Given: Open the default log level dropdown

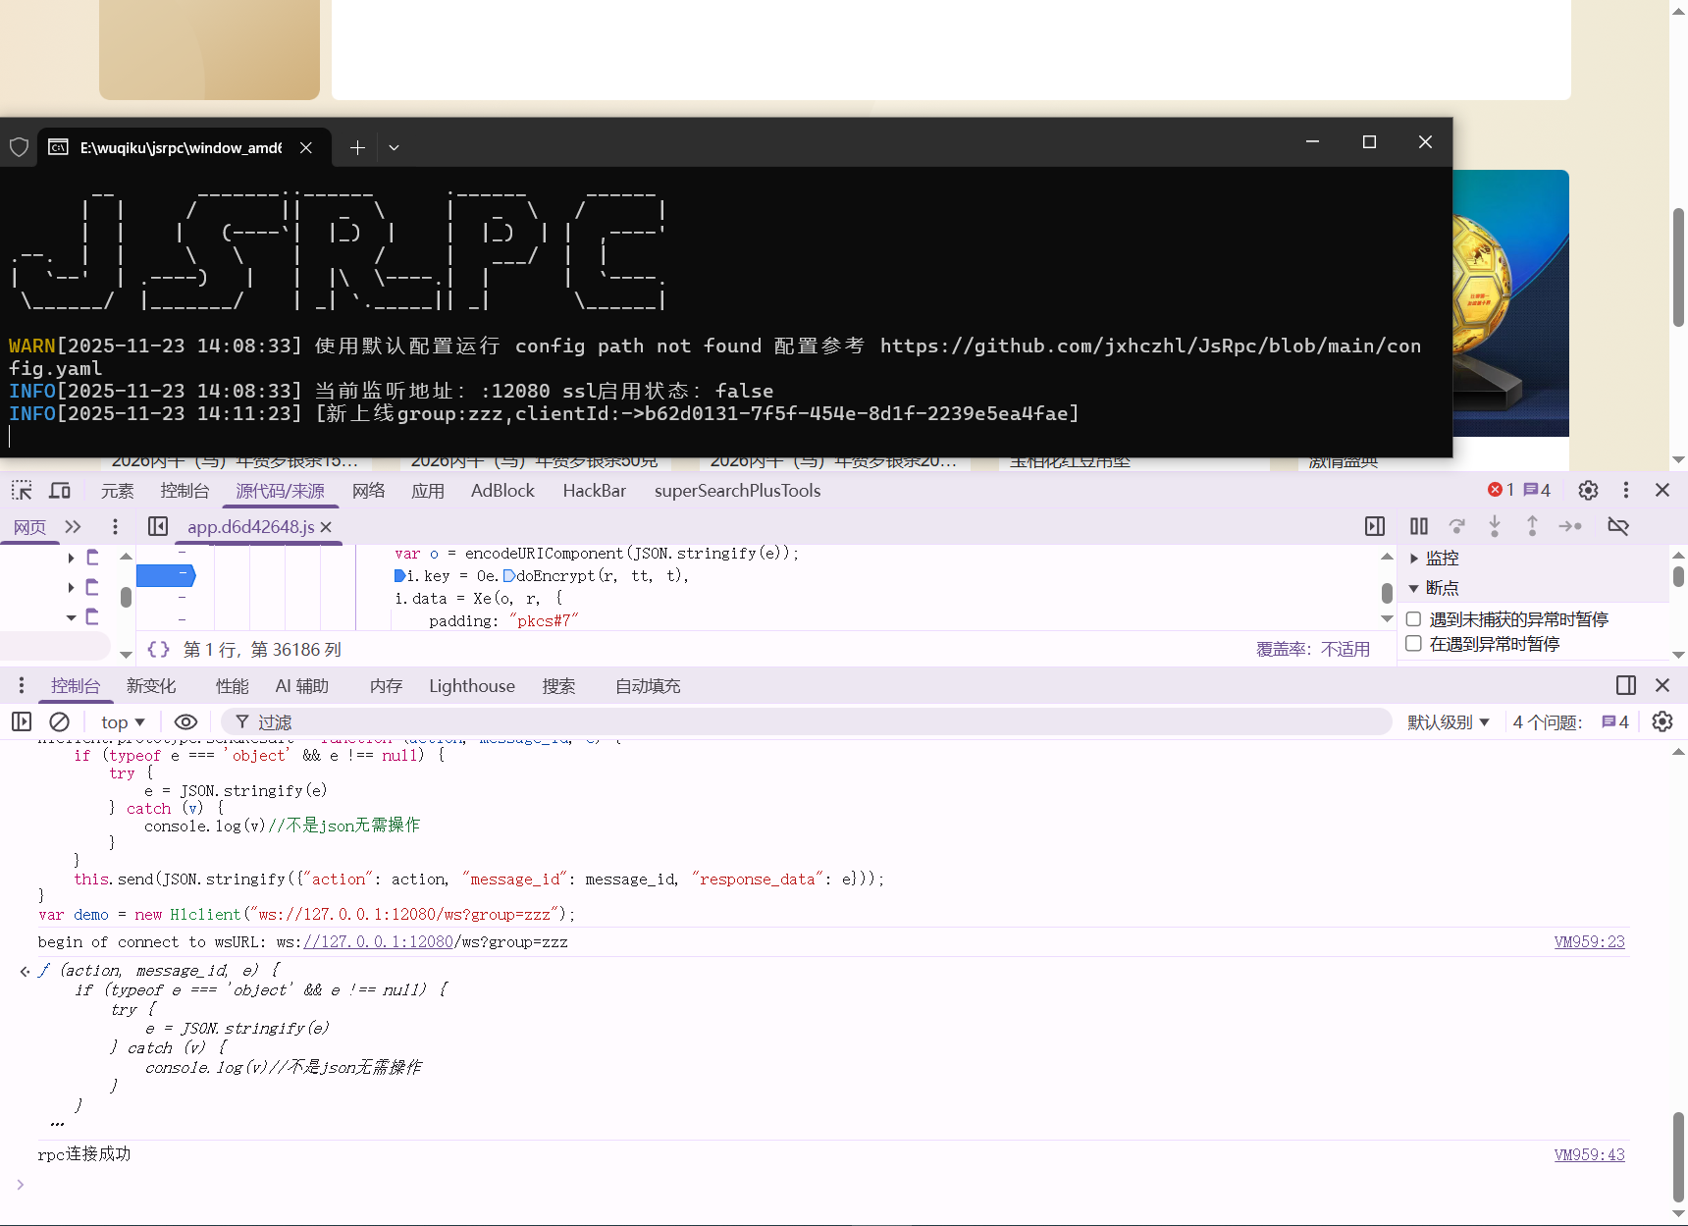Looking at the screenshot, I should pos(1448,722).
